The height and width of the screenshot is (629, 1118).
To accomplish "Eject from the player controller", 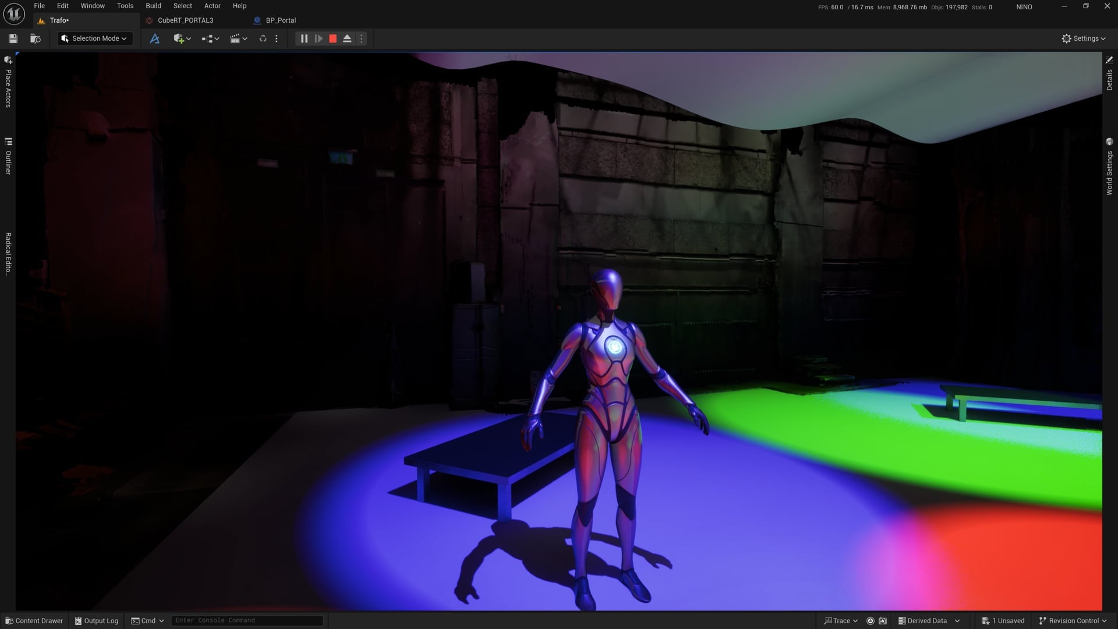I will (347, 38).
